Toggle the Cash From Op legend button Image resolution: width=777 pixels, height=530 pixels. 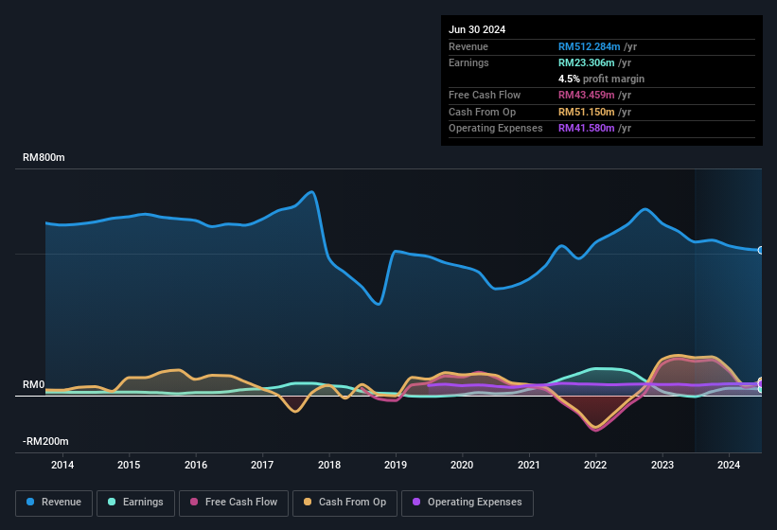click(344, 503)
